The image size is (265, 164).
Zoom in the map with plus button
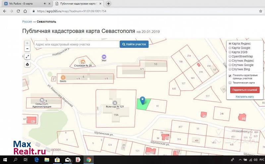click(27, 43)
